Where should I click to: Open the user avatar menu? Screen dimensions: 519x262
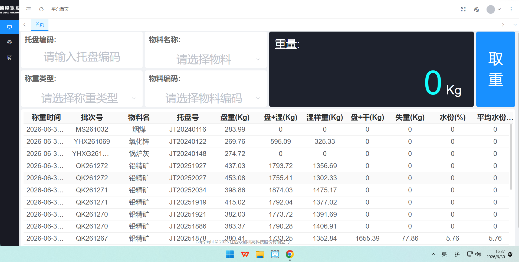(494, 9)
